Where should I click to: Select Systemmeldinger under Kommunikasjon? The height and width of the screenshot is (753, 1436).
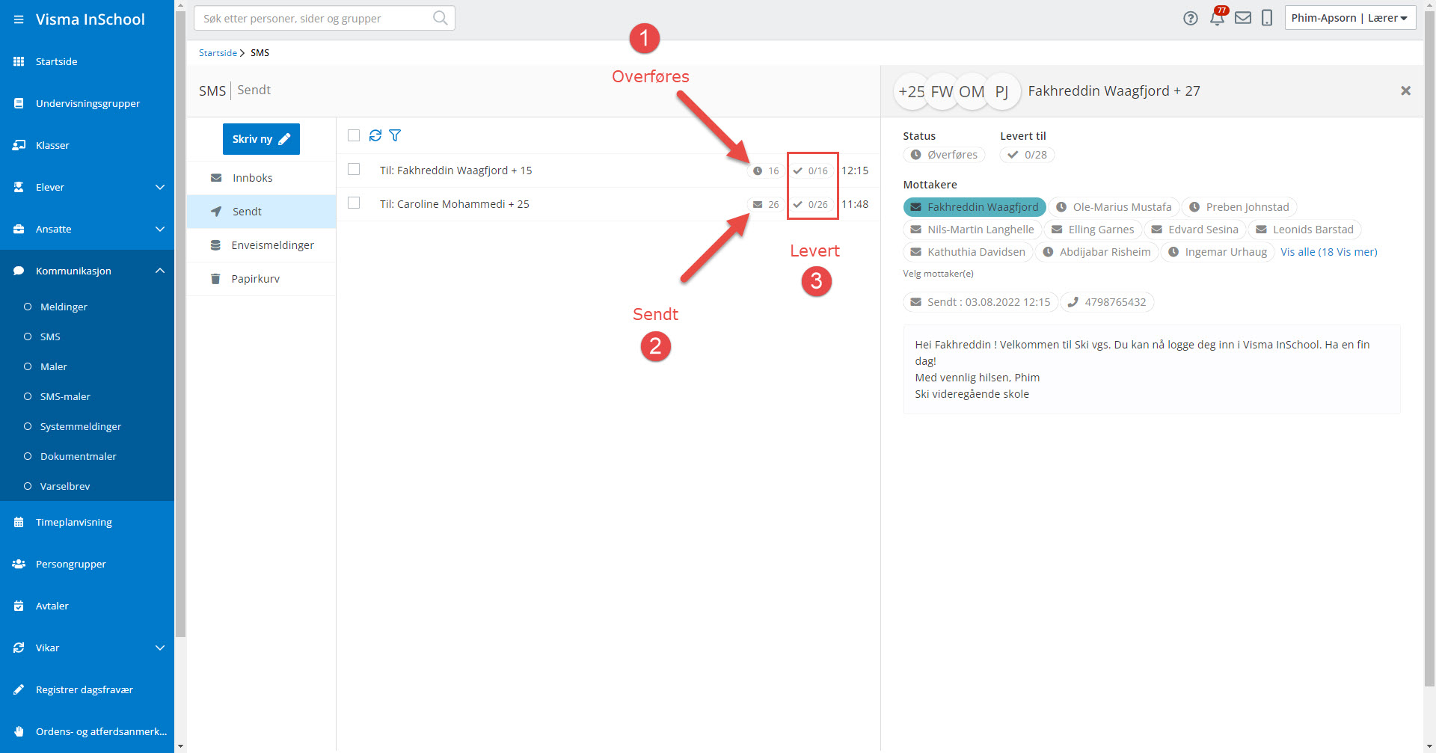click(87, 426)
